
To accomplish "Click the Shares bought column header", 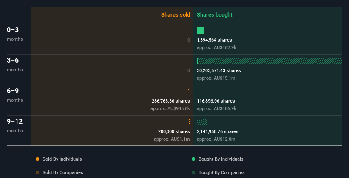I will click(x=215, y=15).
